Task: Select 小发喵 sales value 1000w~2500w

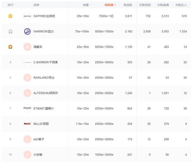Action: (104, 154)
